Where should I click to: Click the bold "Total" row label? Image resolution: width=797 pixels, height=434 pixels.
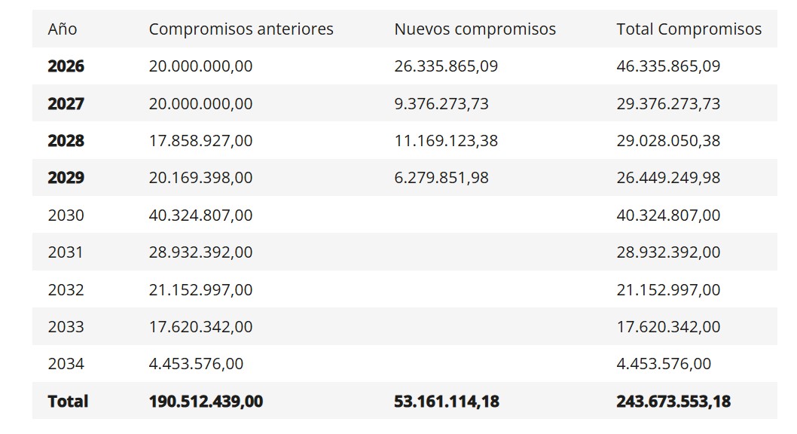pos(68,401)
